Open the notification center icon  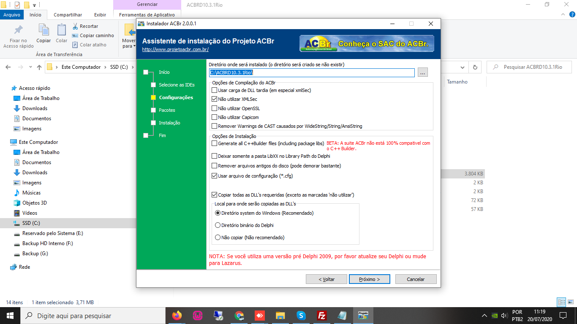[x=563, y=316]
